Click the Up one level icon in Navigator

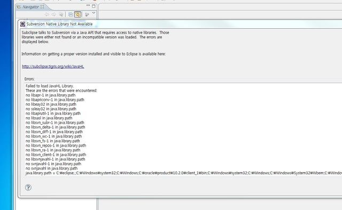coord(61,14)
